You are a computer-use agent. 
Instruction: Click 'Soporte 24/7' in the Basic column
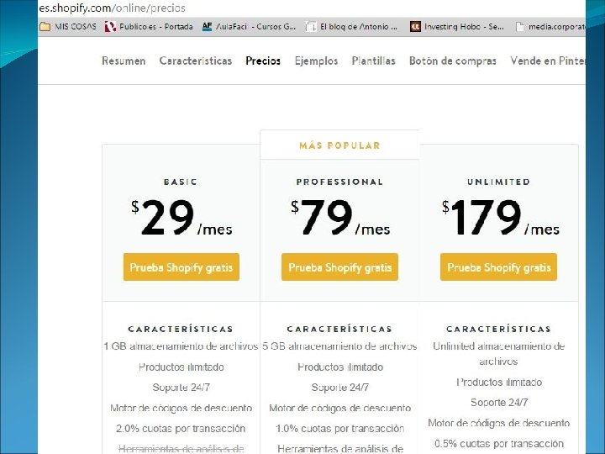[181, 388]
